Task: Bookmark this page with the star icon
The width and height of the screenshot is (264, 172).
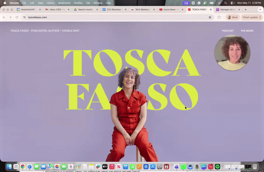Action: click(x=210, y=17)
